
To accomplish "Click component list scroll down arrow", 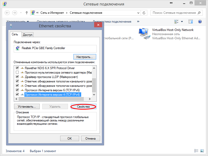I will tap(94, 95).
